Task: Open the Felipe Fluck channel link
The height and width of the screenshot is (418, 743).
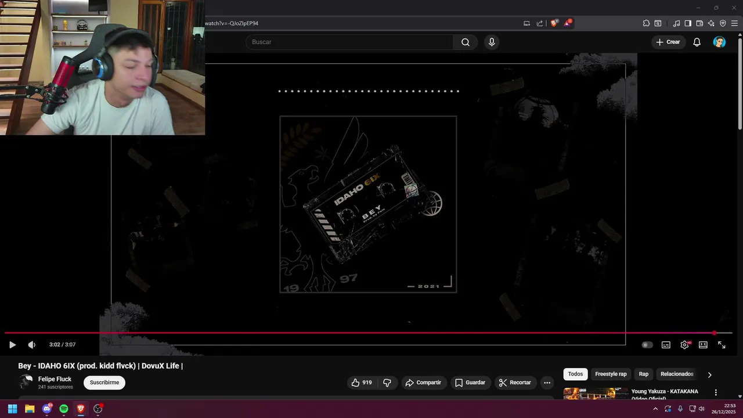Action: click(55, 379)
